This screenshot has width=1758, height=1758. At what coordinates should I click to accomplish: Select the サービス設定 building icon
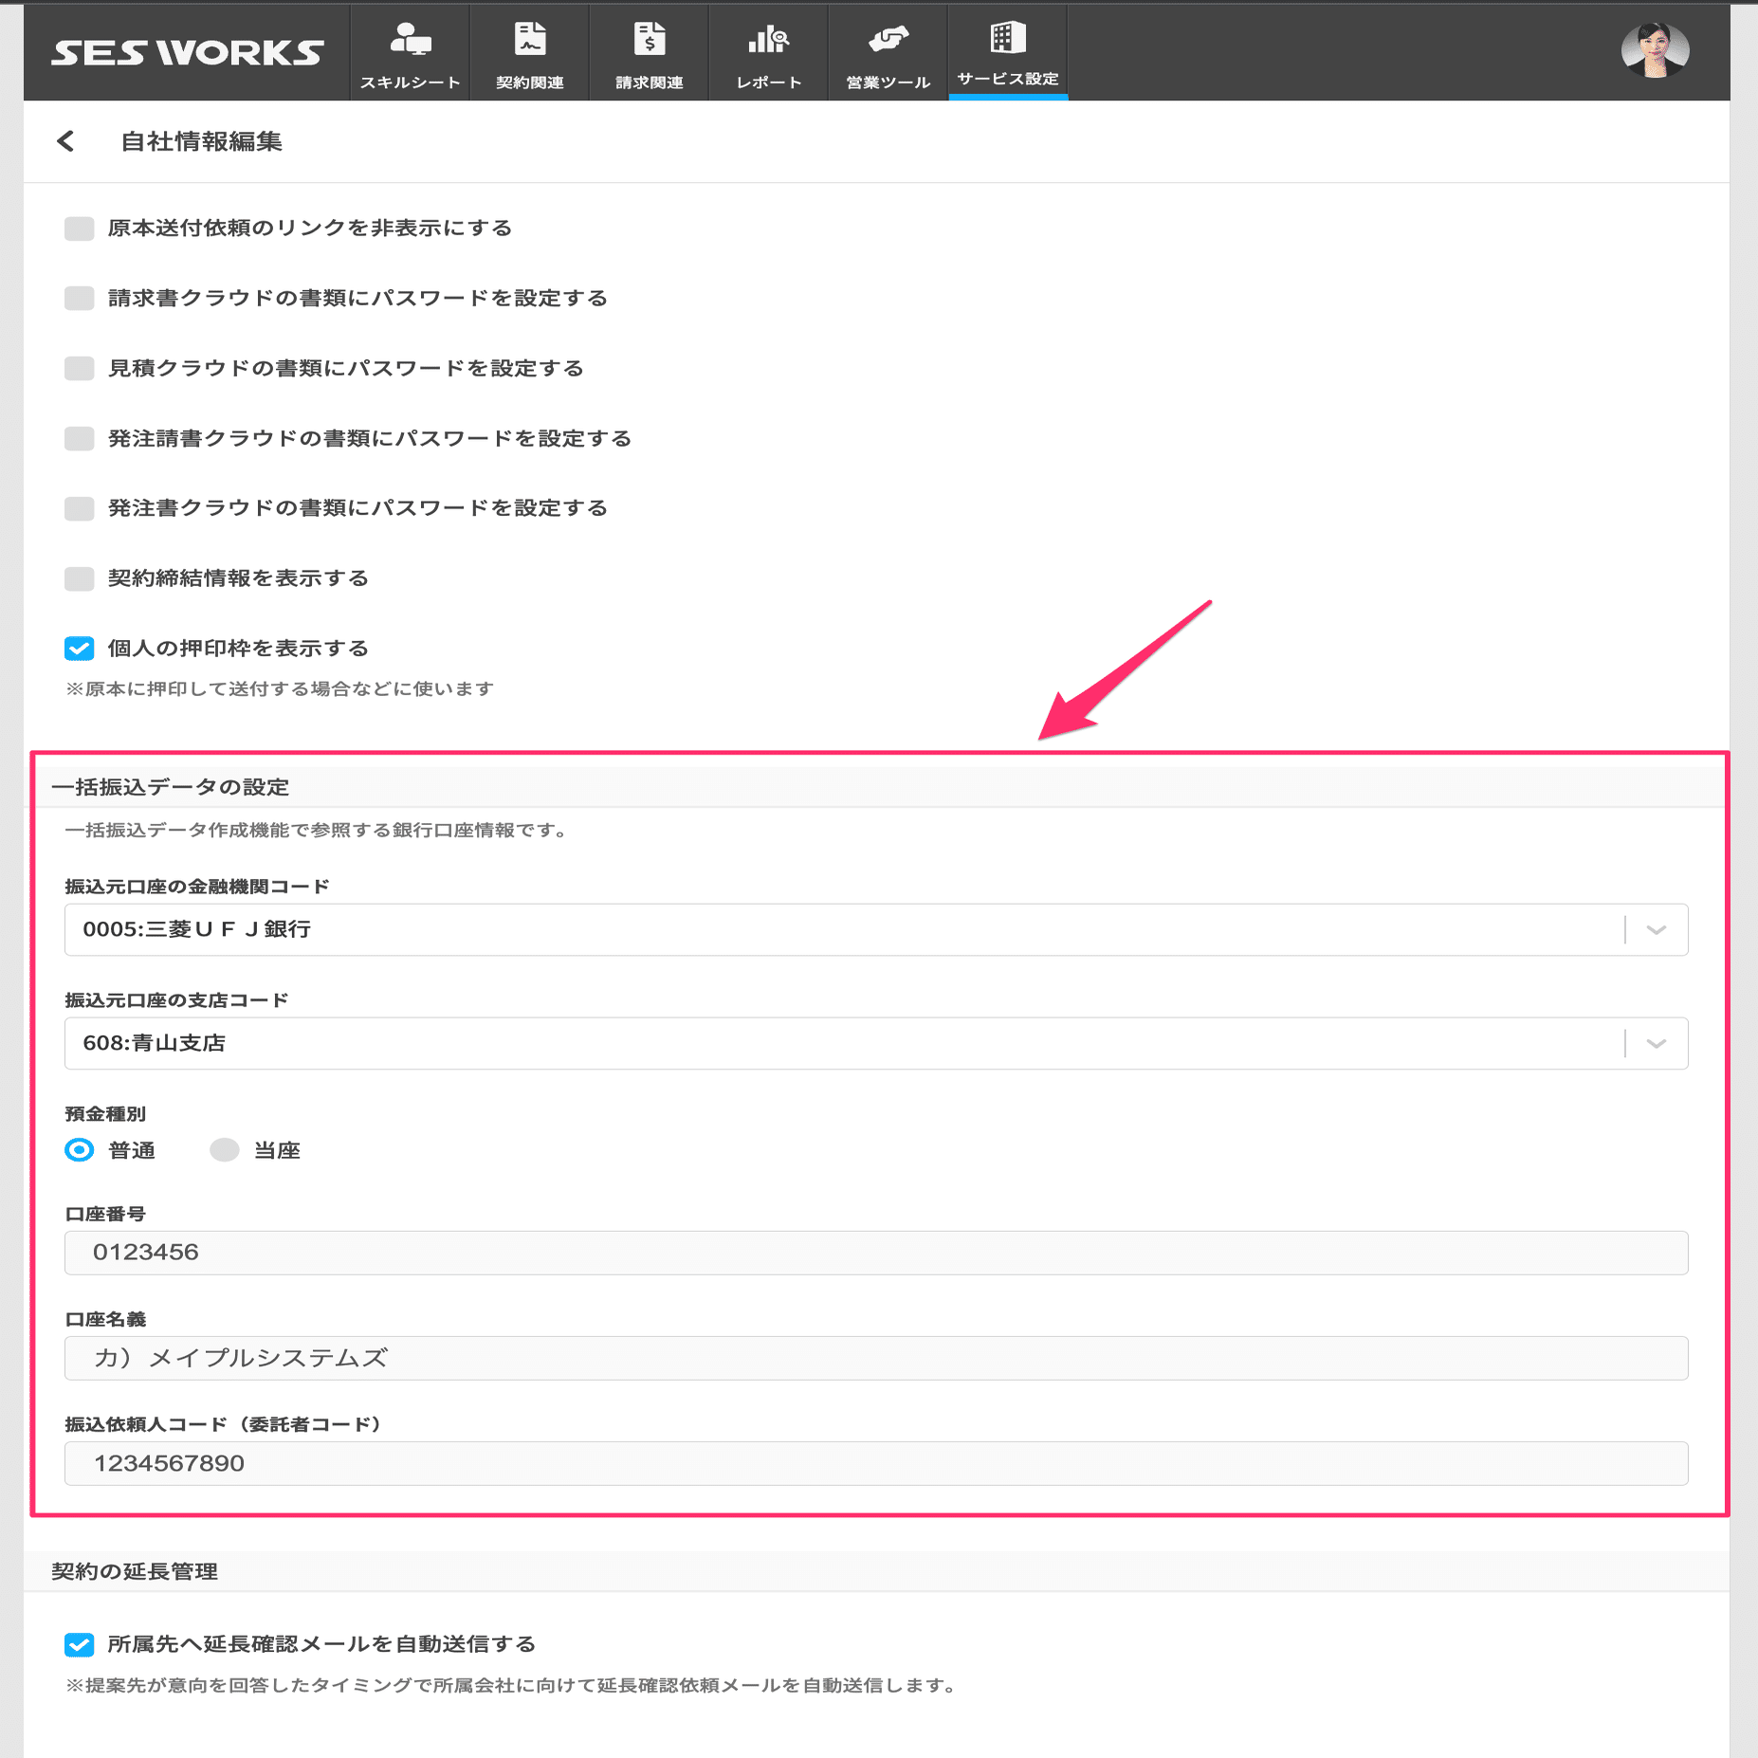1007,52
